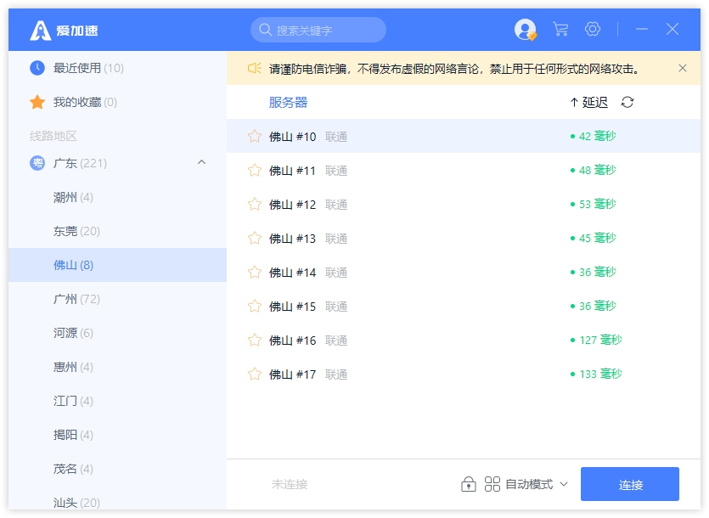Click the speaker icon in the notice bar

click(x=254, y=68)
